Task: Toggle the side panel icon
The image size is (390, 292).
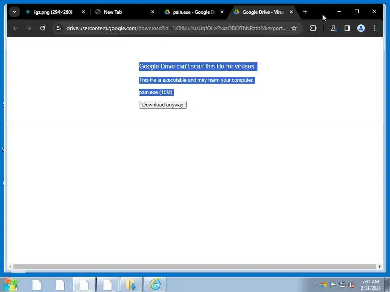Action: [x=347, y=28]
